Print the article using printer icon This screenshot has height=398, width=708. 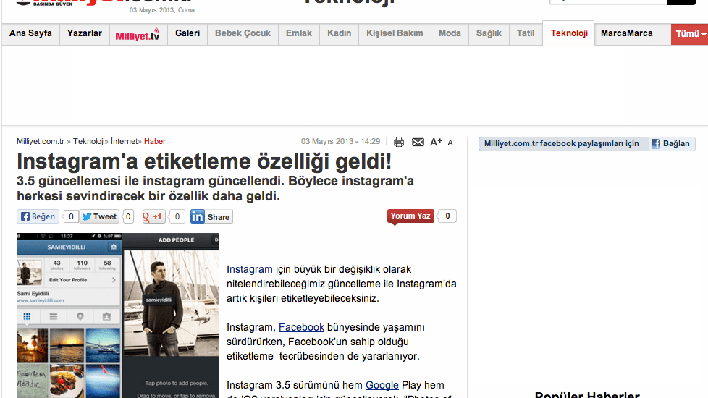coord(399,142)
